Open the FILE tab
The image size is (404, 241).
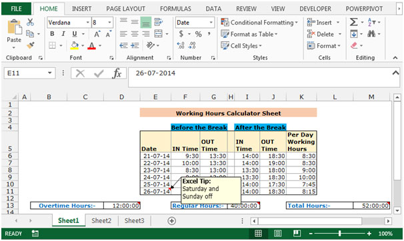tap(16, 9)
